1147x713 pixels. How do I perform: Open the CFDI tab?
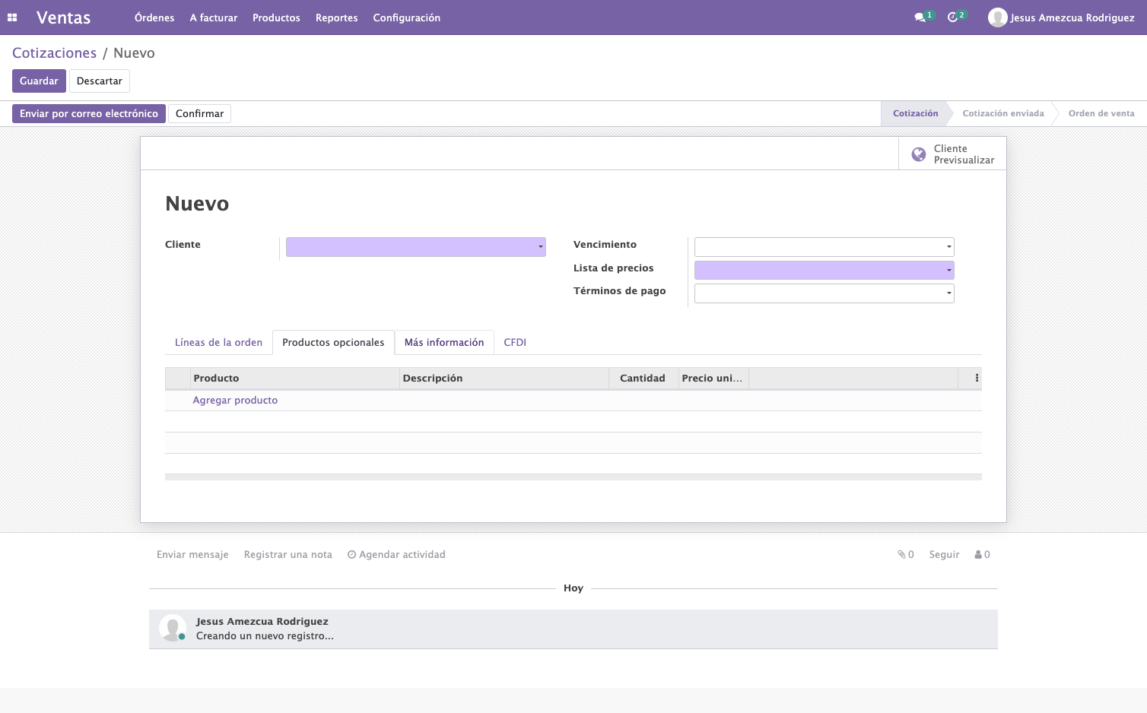515,343
